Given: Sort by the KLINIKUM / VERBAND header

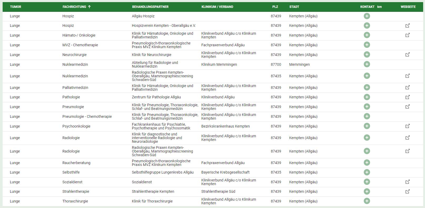Looking at the screenshot, I should [x=217, y=7].
